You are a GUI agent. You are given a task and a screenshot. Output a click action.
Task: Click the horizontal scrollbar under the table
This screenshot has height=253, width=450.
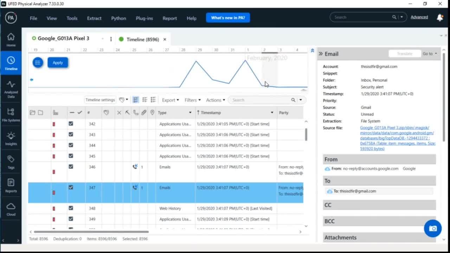point(91,232)
